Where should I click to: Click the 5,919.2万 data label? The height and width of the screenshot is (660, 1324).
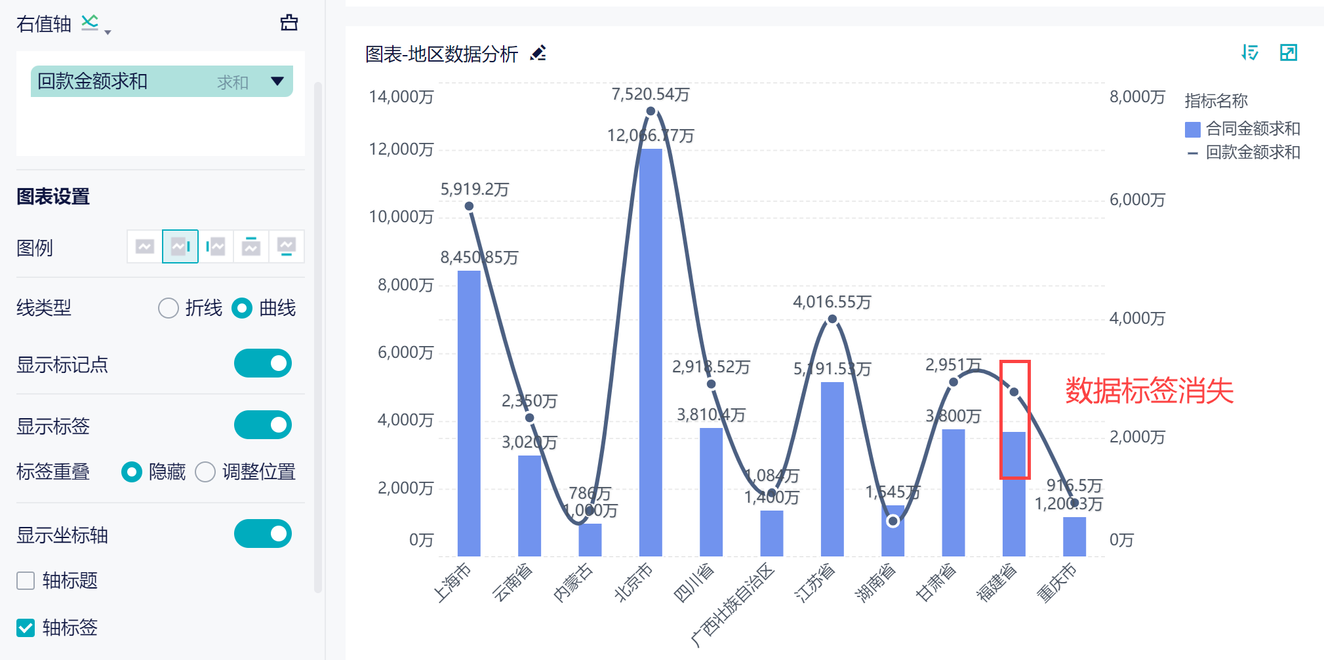click(x=475, y=189)
